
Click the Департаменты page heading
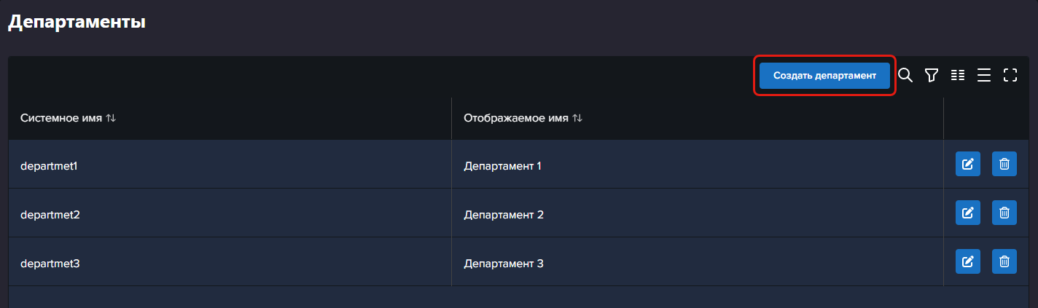pyautogui.click(x=77, y=22)
